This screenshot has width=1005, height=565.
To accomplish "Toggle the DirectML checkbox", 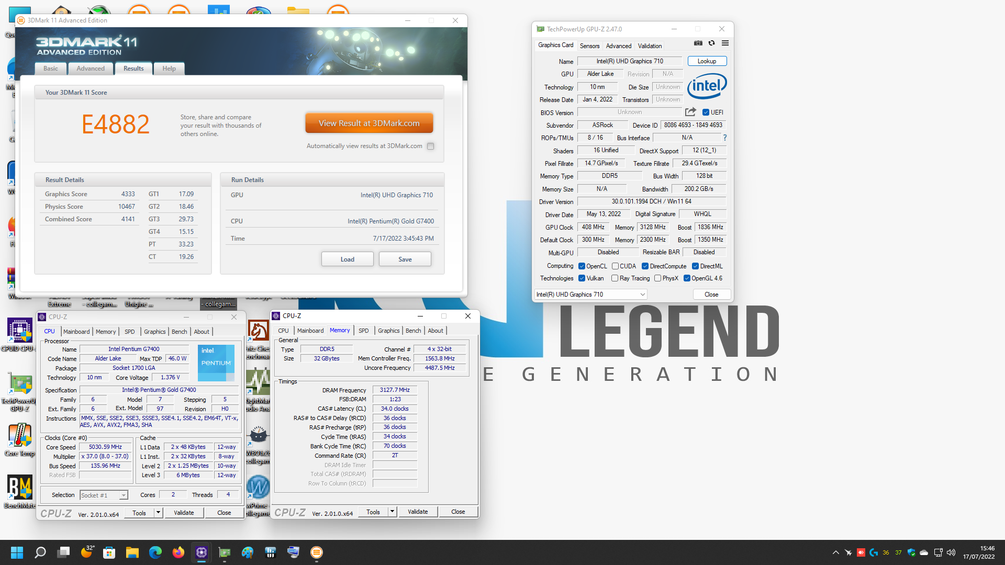I will click(695, 266).
